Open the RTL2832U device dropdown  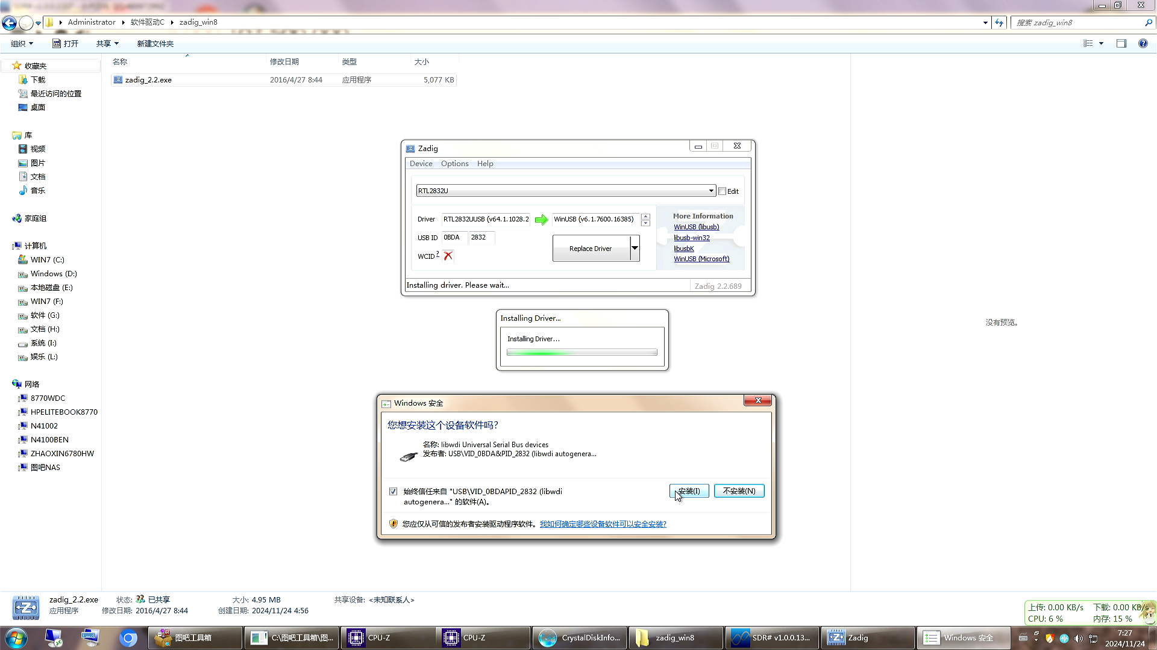711,191
